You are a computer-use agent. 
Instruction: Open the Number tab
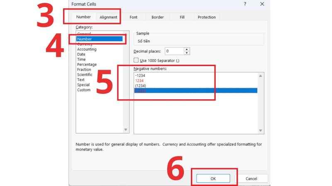tap(83, 17)
